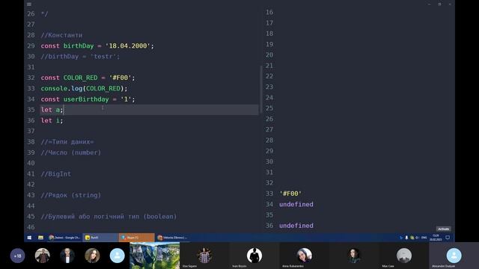Select the Alexander Dudyak participant tile
479x269 pixels.
pyautogui.click(x=454, y=256)
